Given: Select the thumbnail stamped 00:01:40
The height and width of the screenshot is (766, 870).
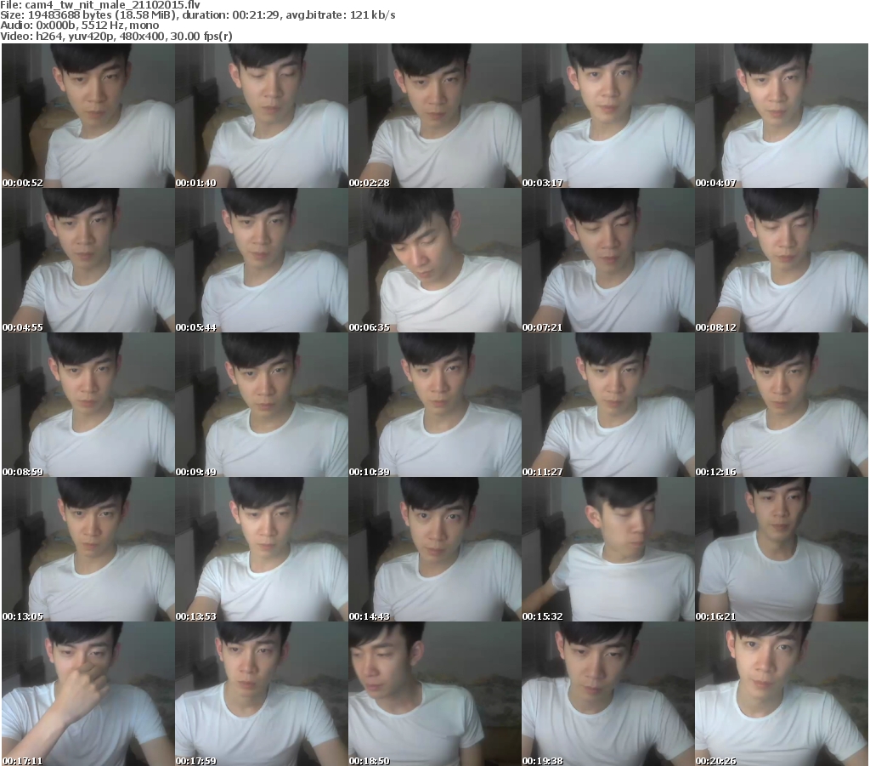Looking at the screenshot, I should click(262, 116).
